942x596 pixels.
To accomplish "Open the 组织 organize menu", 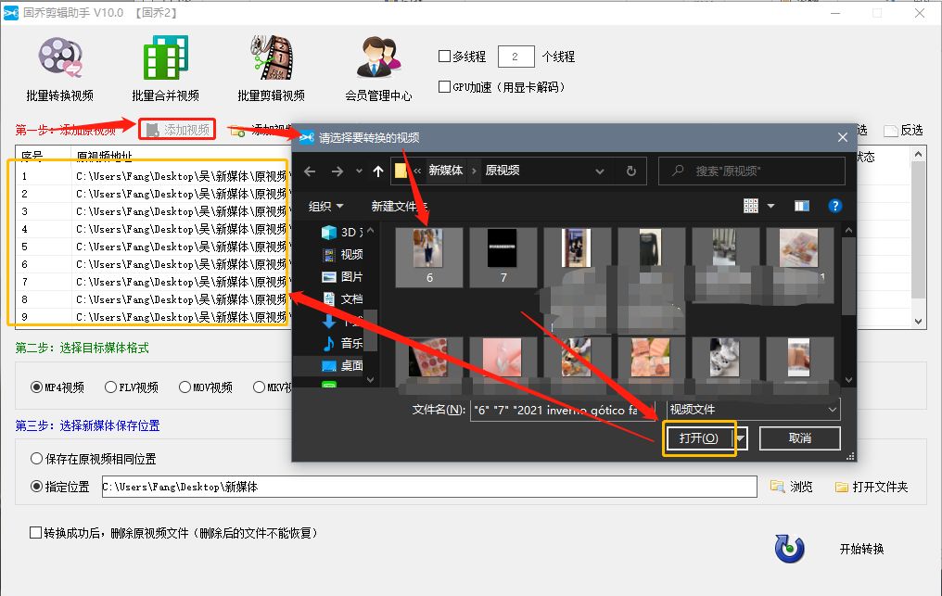I will [325, 207].
